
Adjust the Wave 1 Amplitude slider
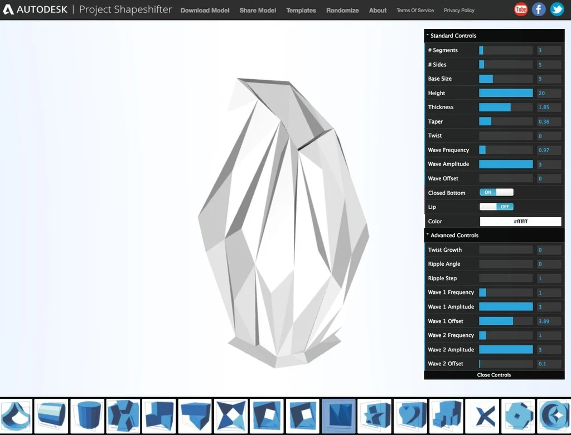click(x=506, y=306)
